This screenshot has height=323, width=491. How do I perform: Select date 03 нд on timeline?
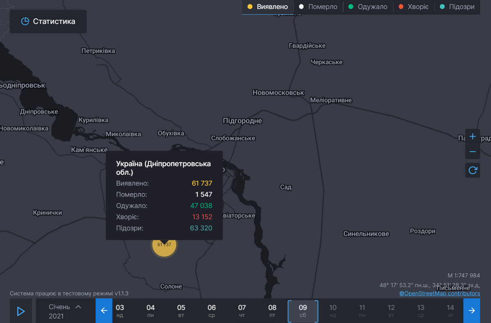pyautogui.click(x=120, y=311)
